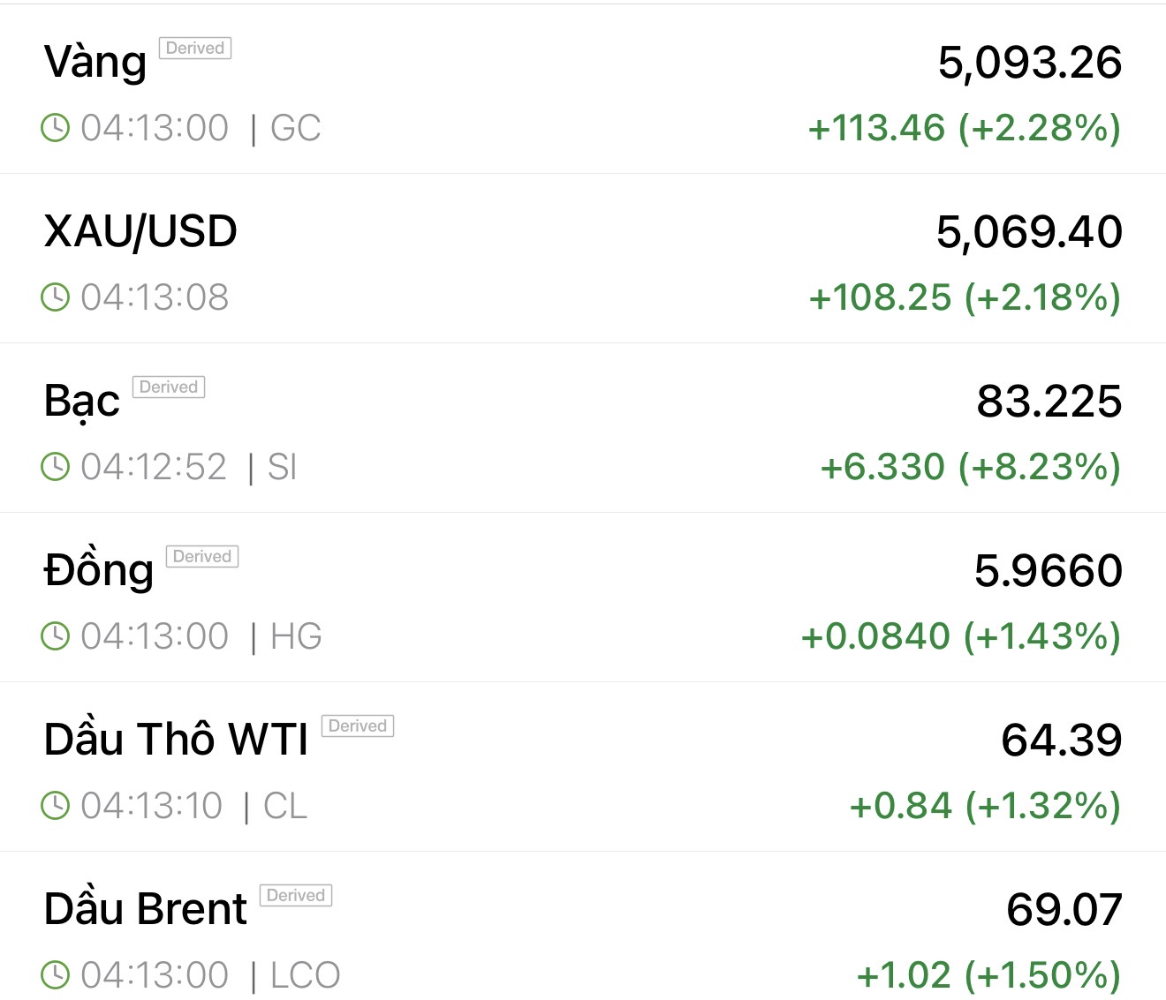Click Bạc's change +6.330 (+8.23%)
1166x1000 pixels.
[970, 467]
